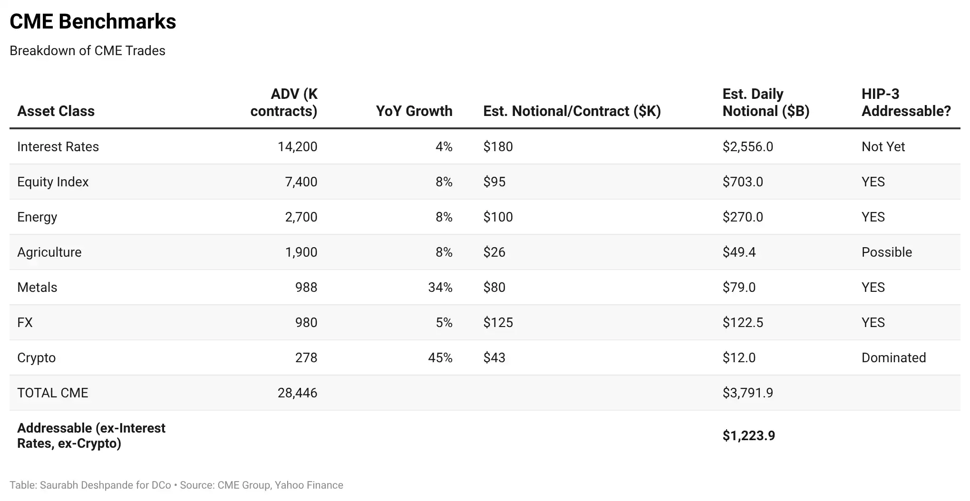This screenshot has width=970, height=501.
Task: Click the Agriculture "Possible" cell
Action: coord(886,252)
